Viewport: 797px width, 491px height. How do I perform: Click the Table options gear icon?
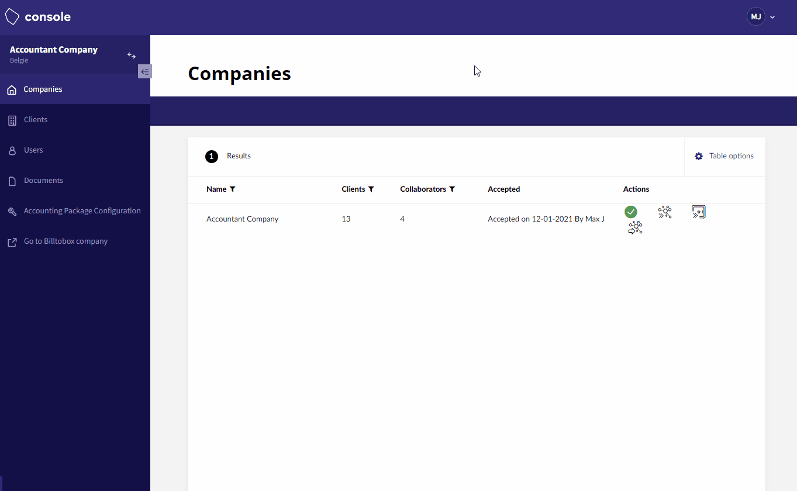pos(699,156)
